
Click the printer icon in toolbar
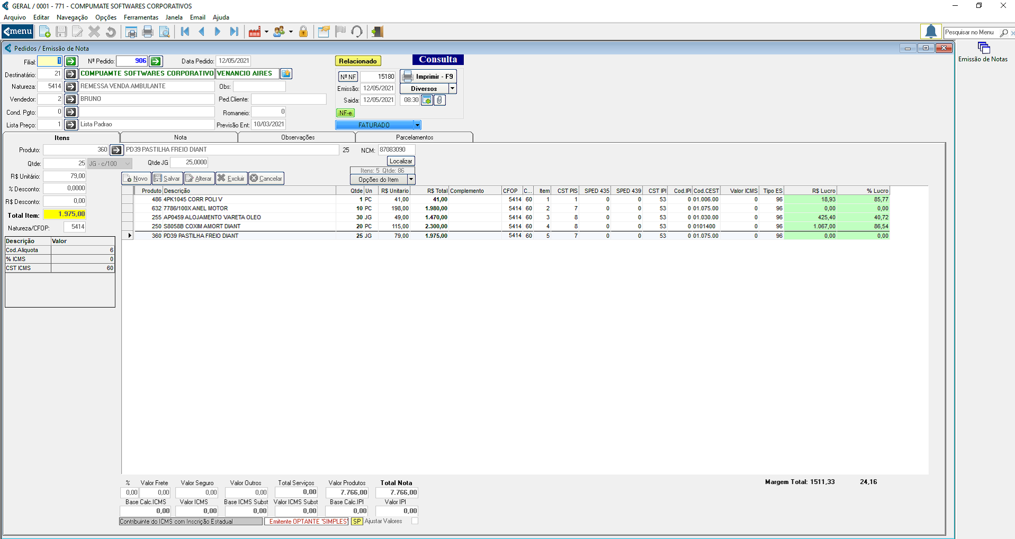tap(148, 32)
